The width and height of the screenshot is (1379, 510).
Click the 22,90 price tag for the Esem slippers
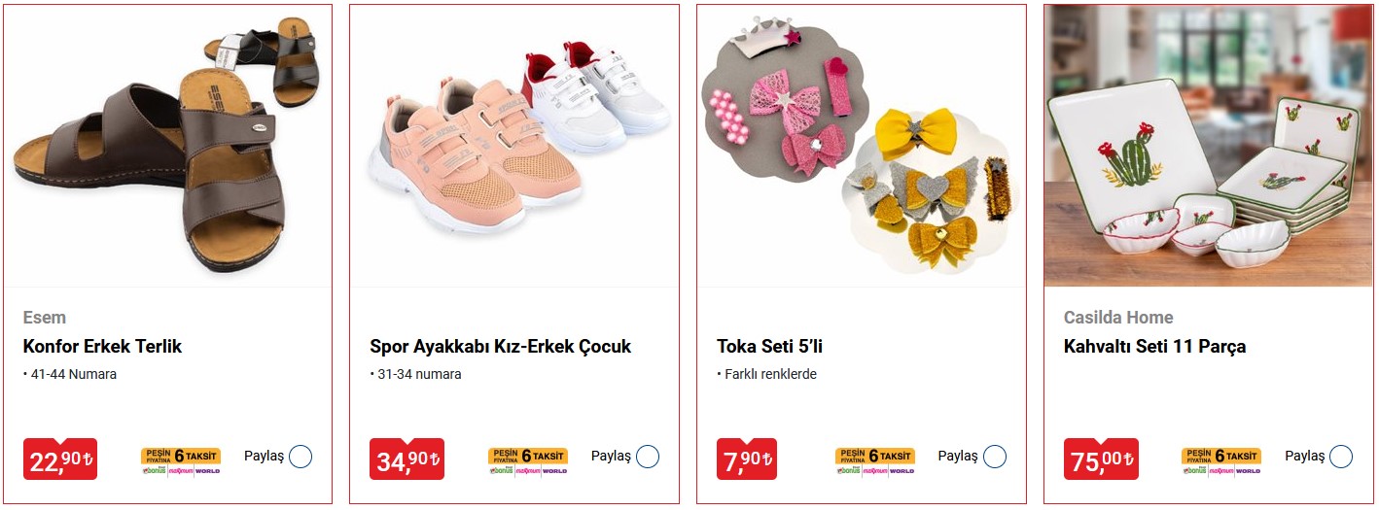pyautogui.click(x=60, y=459)
